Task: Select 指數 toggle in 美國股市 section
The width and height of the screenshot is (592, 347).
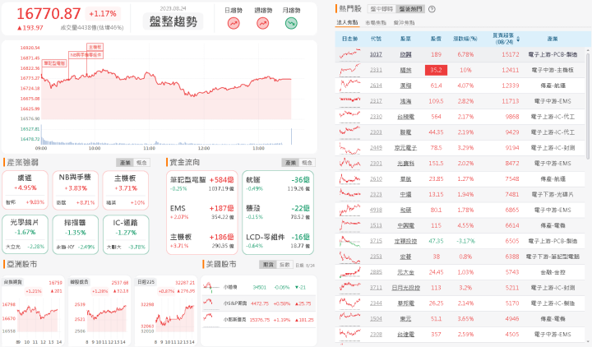Action: coord(284,265)
